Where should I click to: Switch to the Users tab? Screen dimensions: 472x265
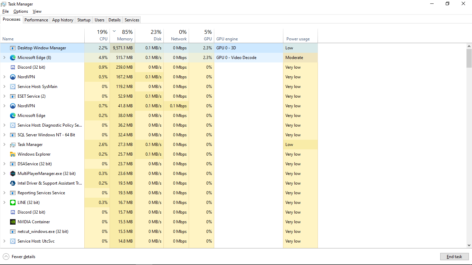pos(100,20)
